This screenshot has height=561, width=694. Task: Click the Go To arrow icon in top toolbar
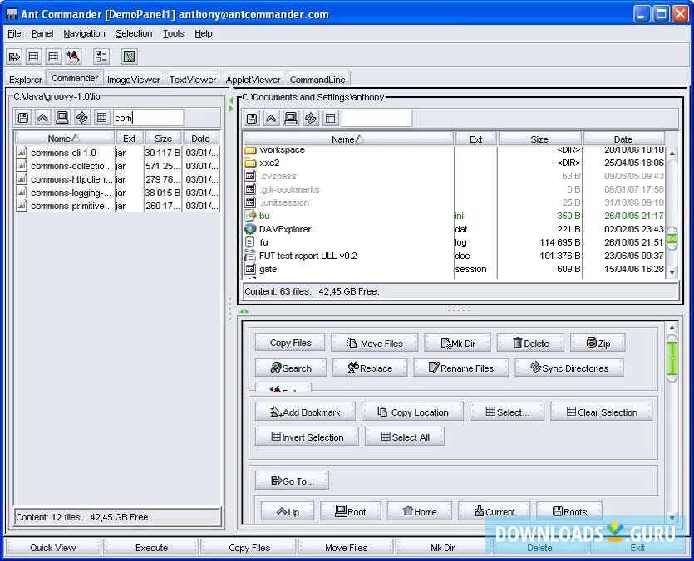tap(15, 56)
